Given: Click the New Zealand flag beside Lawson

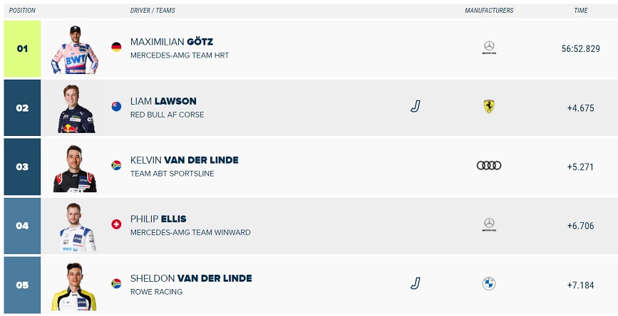Looking at the screenshot, I should click(x=116, y=106).
